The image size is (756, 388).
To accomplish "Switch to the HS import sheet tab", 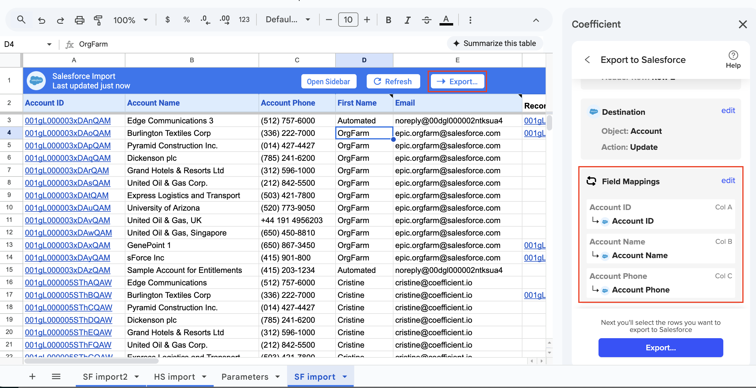I will pos(175,376).
